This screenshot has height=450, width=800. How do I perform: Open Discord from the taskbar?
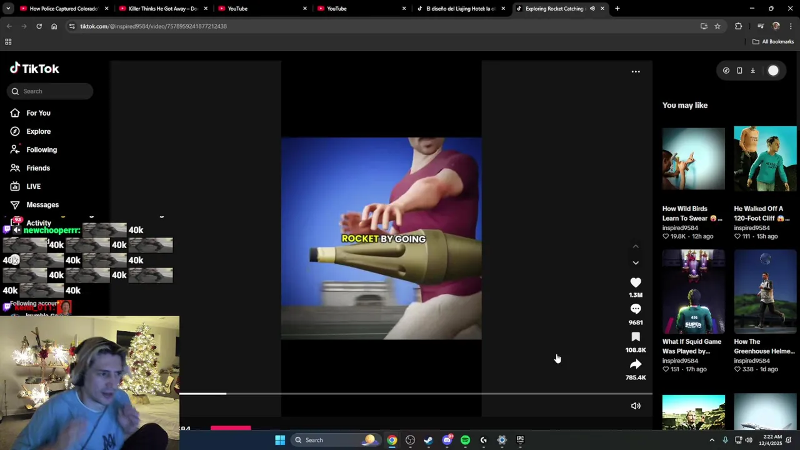(447, 440)
